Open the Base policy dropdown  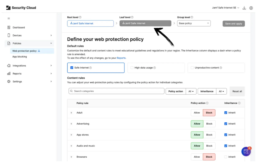(x=194, y=23)
